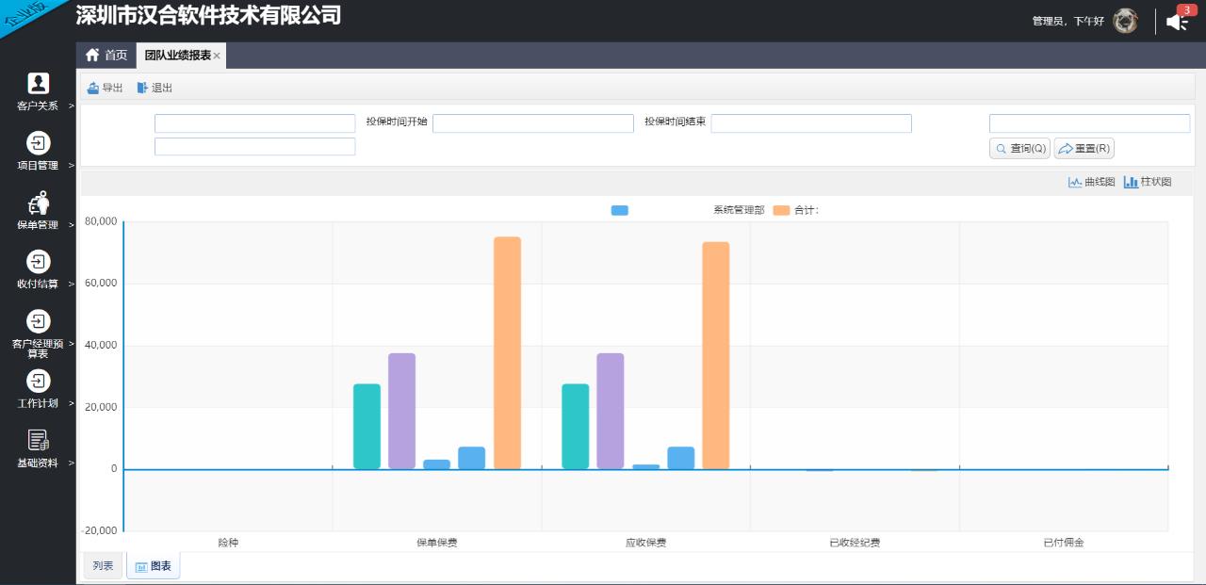Click the notification badge showing 3

1186,9
